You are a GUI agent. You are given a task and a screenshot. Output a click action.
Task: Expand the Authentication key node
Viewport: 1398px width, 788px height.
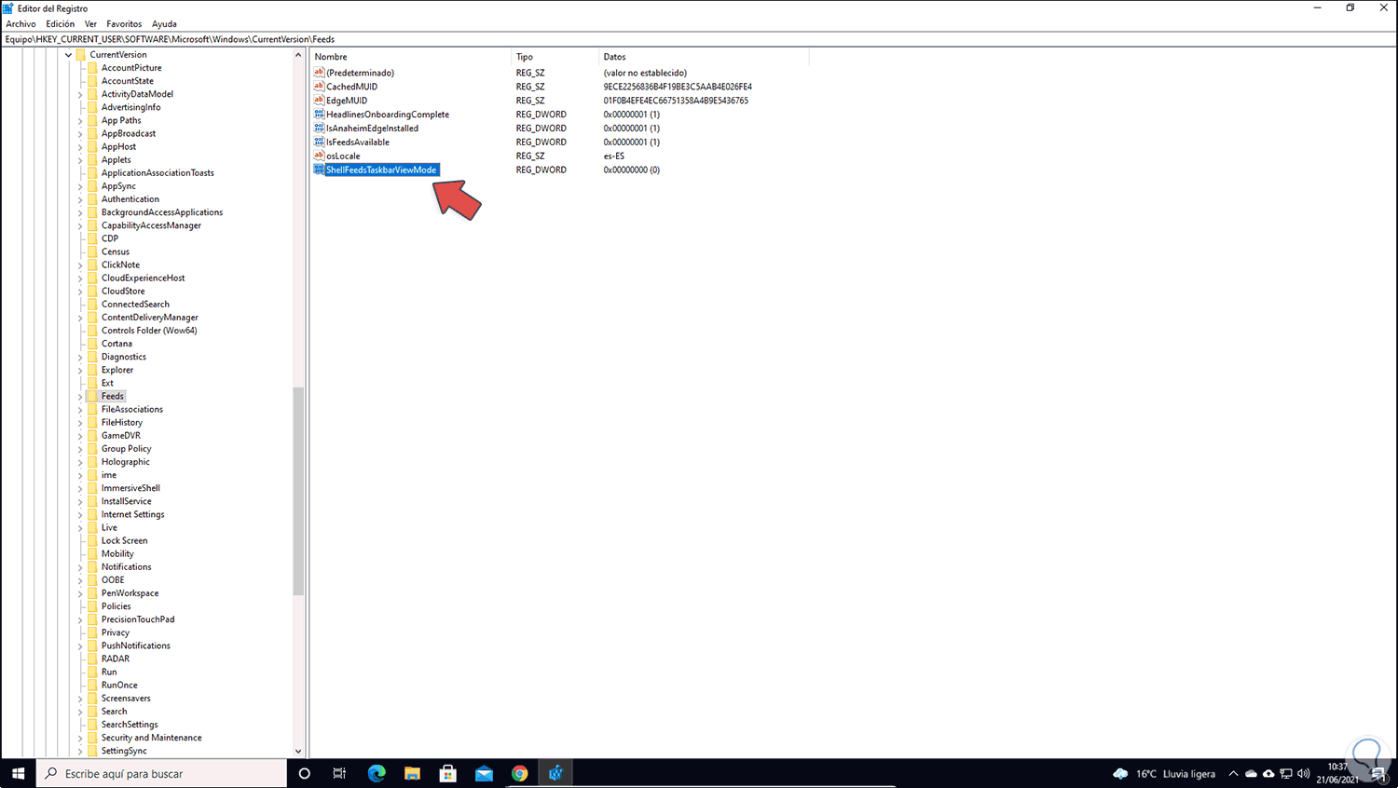tap(80, 199)
